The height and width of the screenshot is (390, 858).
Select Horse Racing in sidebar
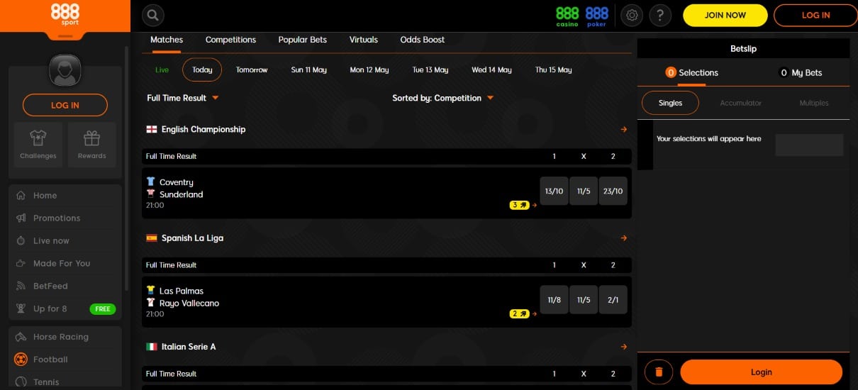[x=65, y=337]
